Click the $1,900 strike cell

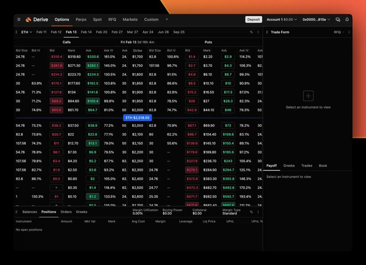tap(138, 92)
